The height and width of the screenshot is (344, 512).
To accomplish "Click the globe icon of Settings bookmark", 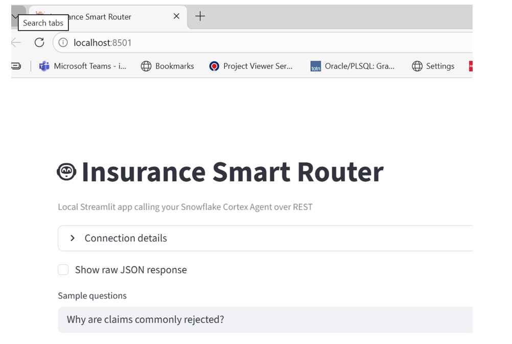I will pyautogui.click(x=417, y=66).
